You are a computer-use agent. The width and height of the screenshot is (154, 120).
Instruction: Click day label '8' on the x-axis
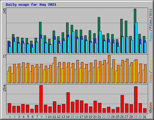[42, 117]
